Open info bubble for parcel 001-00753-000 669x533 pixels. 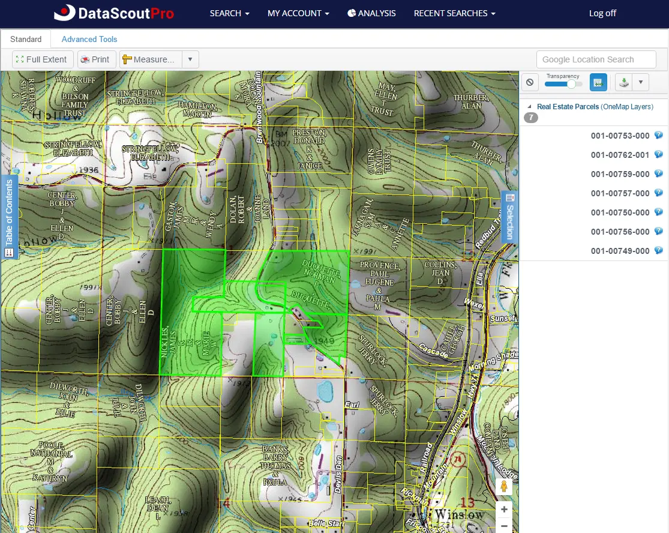point(659,135)
